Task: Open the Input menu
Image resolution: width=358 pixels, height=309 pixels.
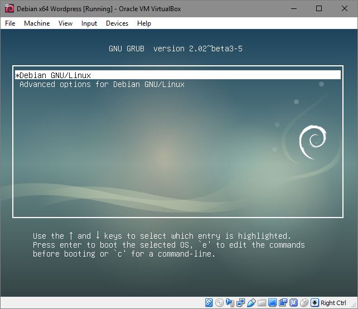Action: coord(89,23)
